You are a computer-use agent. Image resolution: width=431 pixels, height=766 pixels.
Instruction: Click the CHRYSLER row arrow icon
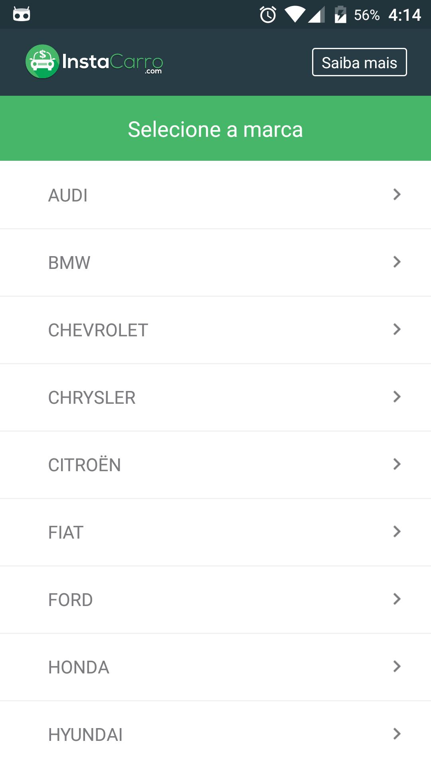coord(397,397)
